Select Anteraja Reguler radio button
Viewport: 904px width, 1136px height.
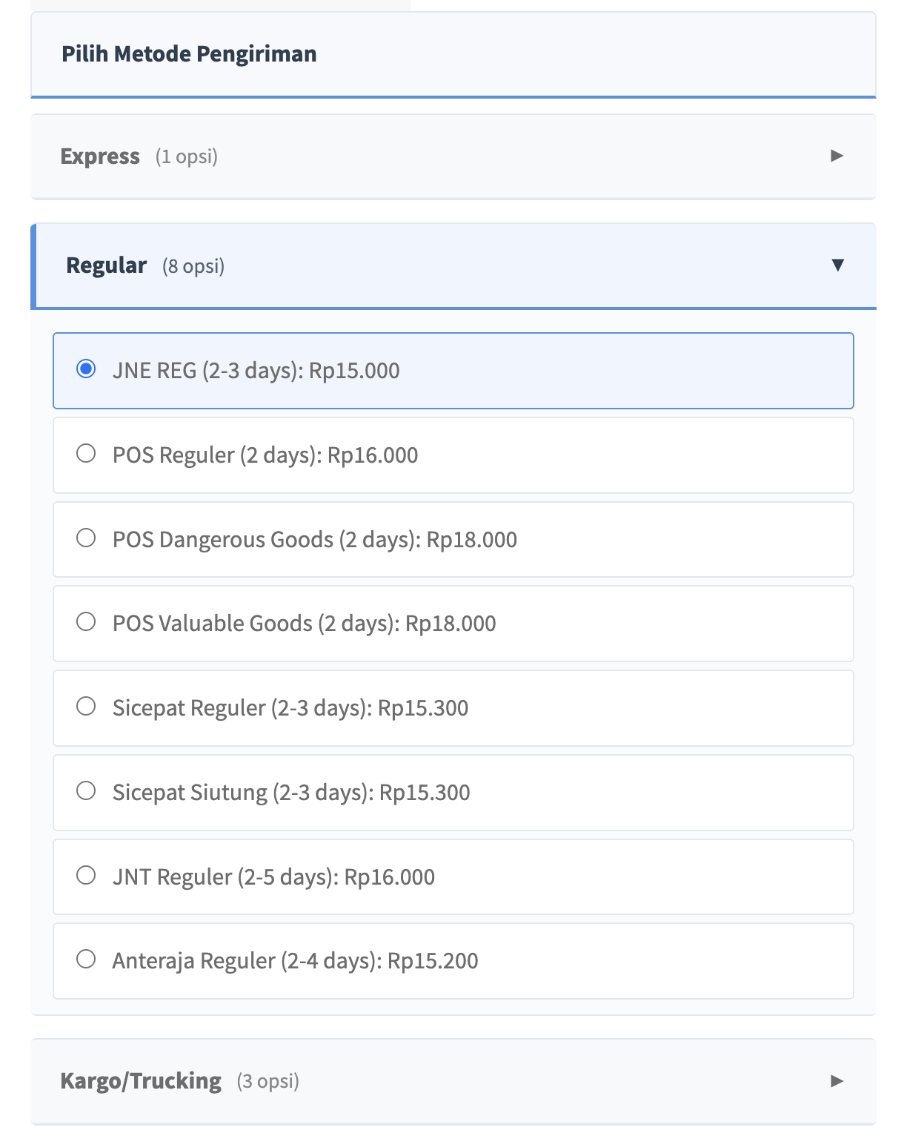[86, 959]
